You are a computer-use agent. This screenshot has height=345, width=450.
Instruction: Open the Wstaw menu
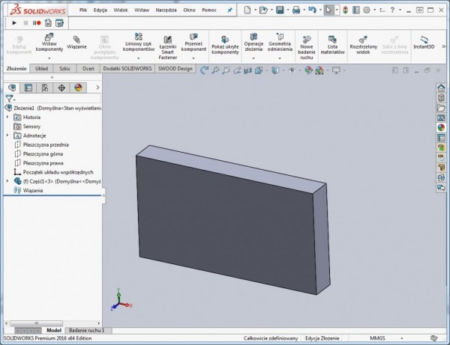point(142,10)
